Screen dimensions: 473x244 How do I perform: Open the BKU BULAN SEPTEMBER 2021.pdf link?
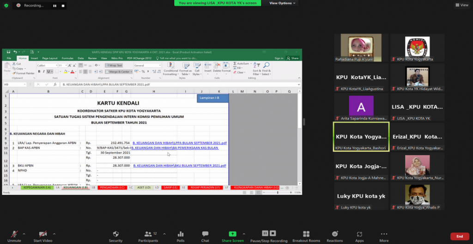[180, 165]
